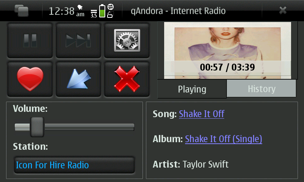
Task: Click the qAndora - Internet Radio title
Action: [x=178, y=11]
